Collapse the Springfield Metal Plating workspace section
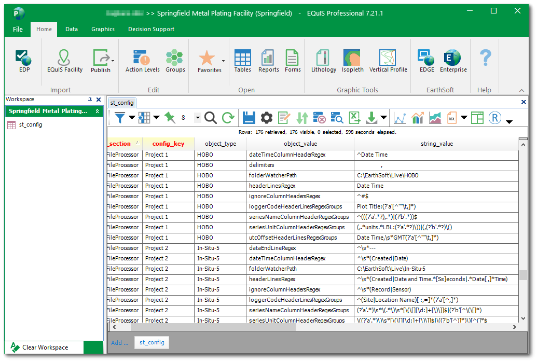Viewport: 537px width, 362px height. point(97,111)
